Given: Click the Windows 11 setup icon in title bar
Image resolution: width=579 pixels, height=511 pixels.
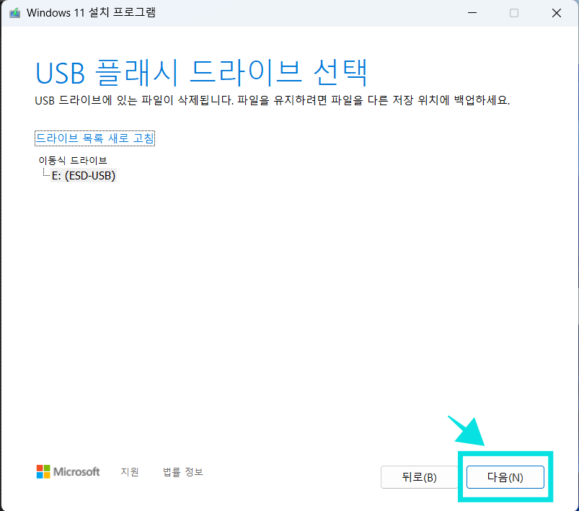Looking at the screenshot, I should coord(14,12).
